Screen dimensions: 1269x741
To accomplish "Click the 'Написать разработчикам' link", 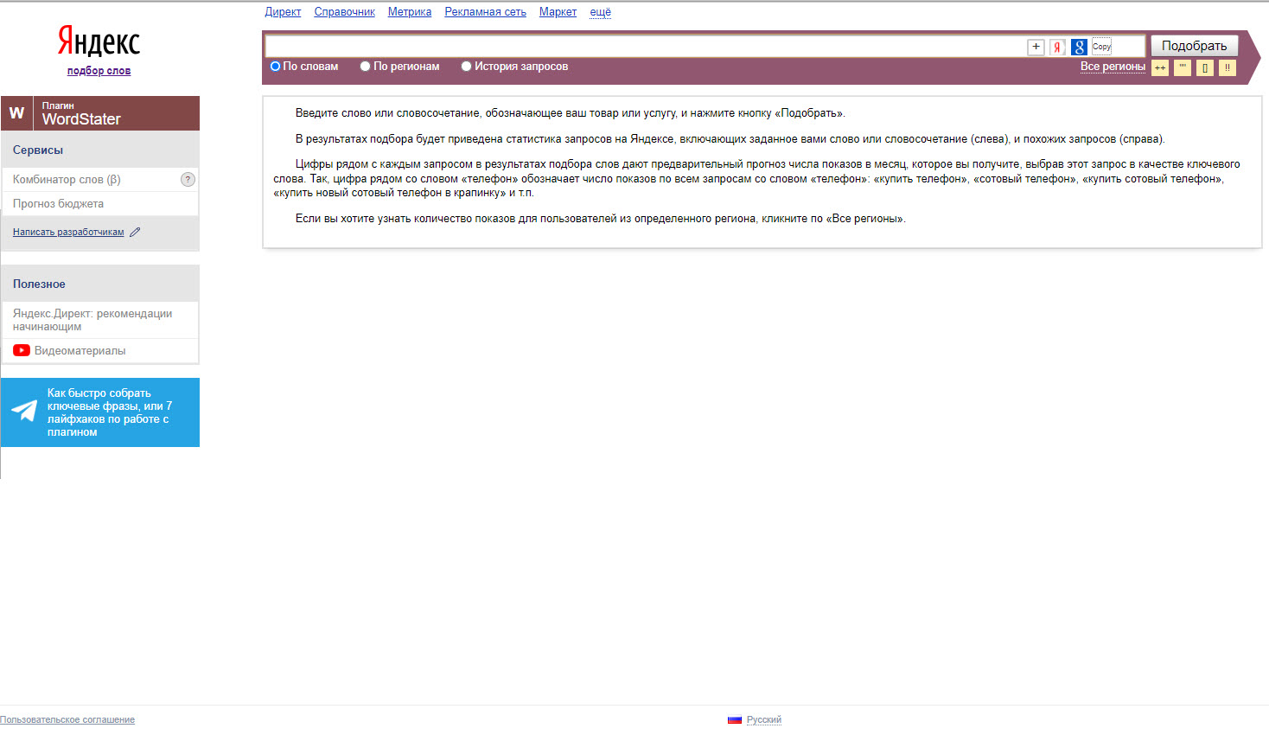I will pos(68,232).
